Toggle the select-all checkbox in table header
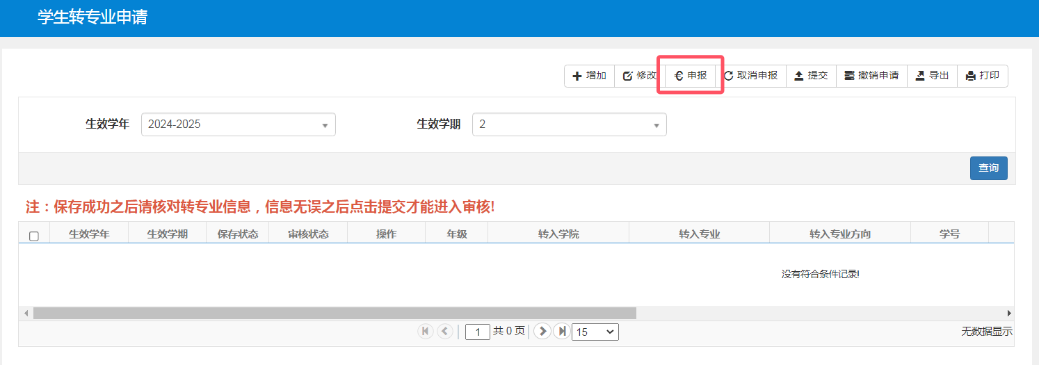Image resolution: width=1039 pixels, height=365 pixels. [34, 236]
